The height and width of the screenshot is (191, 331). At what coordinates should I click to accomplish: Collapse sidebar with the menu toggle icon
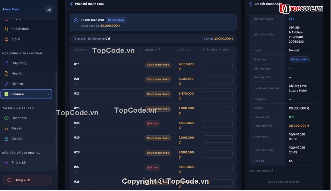point(49,9)
